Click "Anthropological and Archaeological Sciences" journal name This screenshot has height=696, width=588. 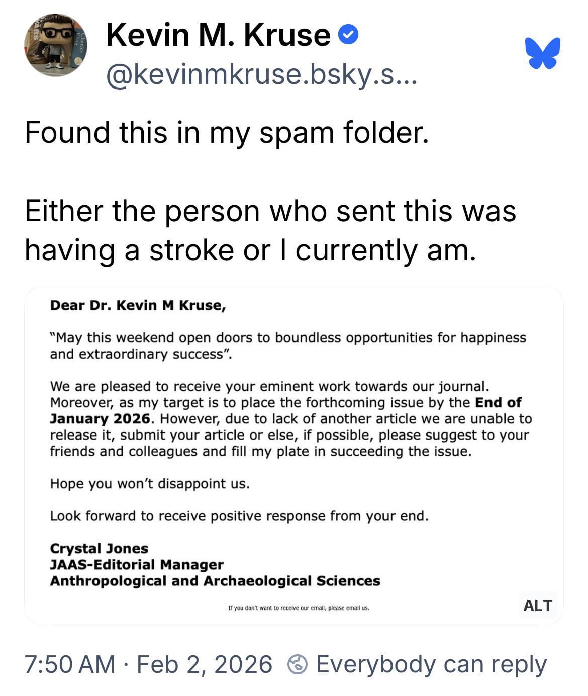tap(215, 581)
